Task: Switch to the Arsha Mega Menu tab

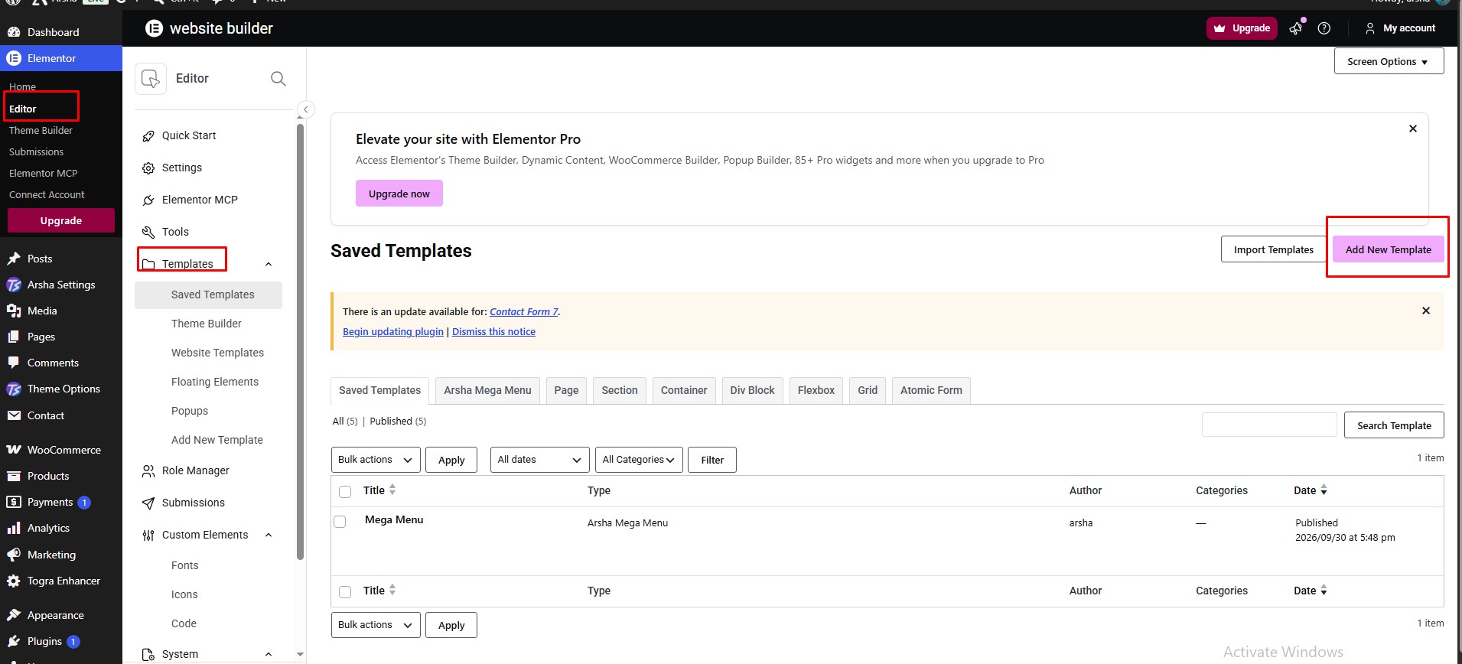Action: [487, 391]
